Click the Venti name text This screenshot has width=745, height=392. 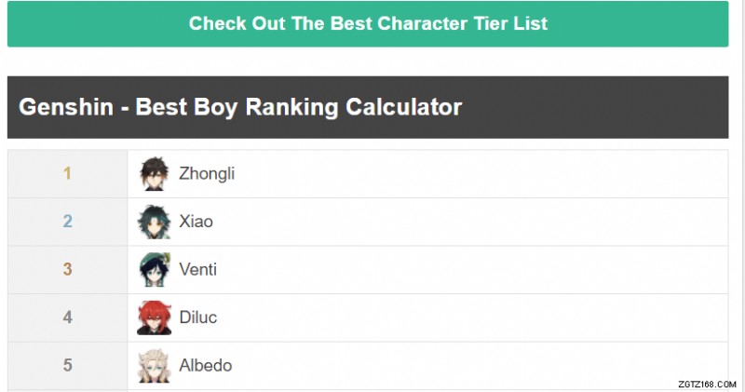coord(197,270)
